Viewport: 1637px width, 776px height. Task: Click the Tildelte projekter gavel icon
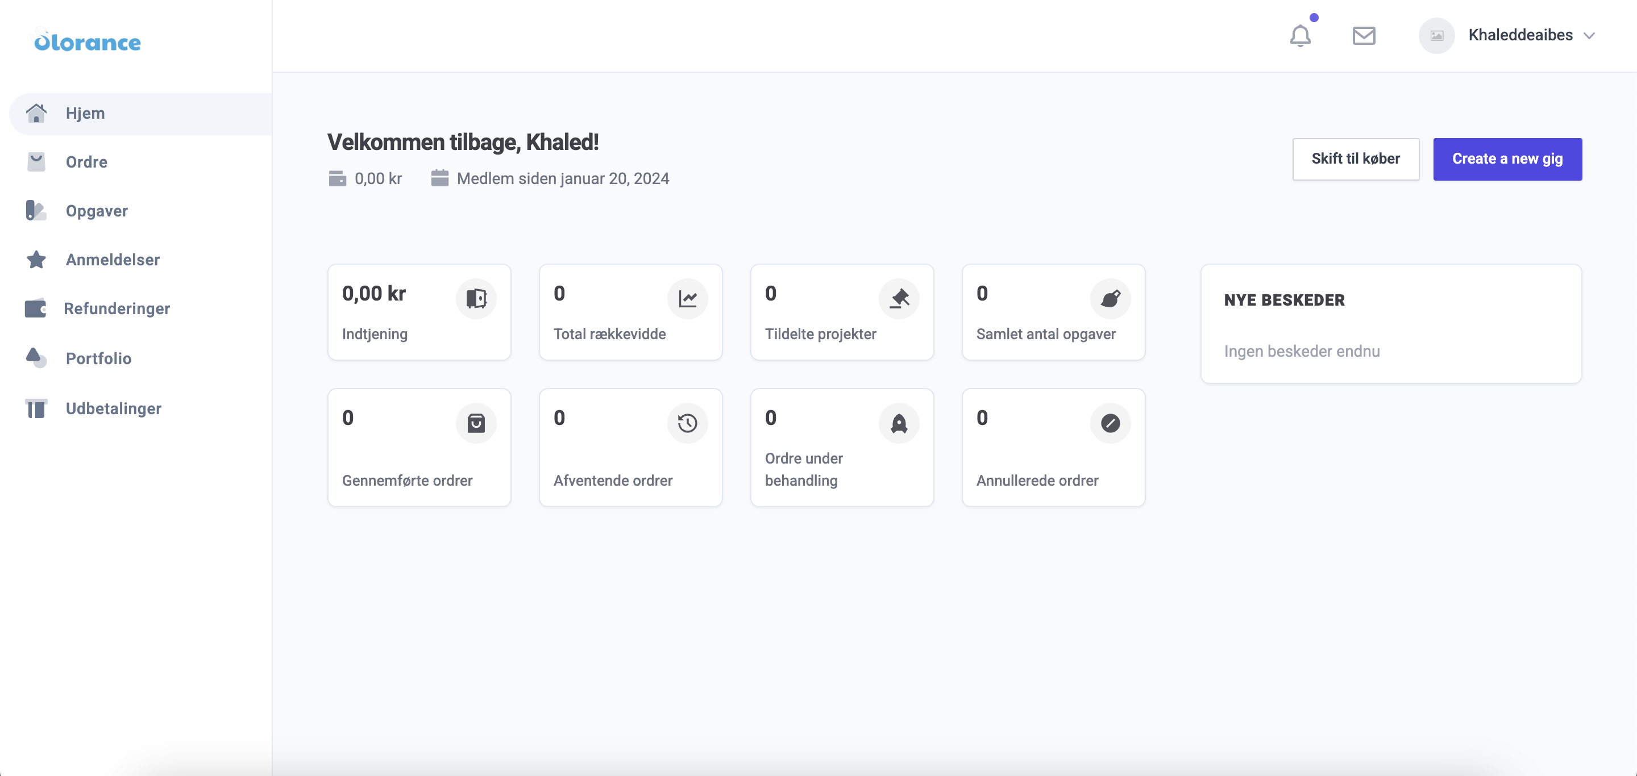899,298
